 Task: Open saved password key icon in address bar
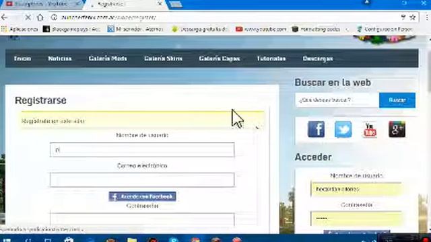(x=403, y=17)
